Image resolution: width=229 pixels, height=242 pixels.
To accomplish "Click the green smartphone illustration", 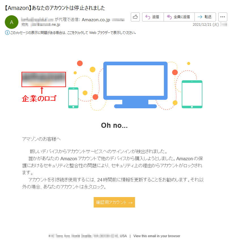I will tap(73, 98).
